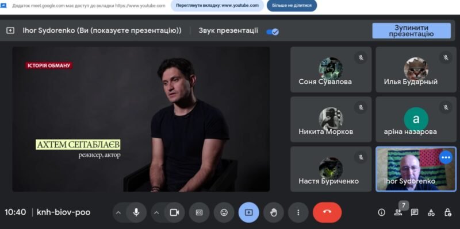This screenshot has height=229, width=460.
Task: Show the participants list
Action: pos(398,212)
